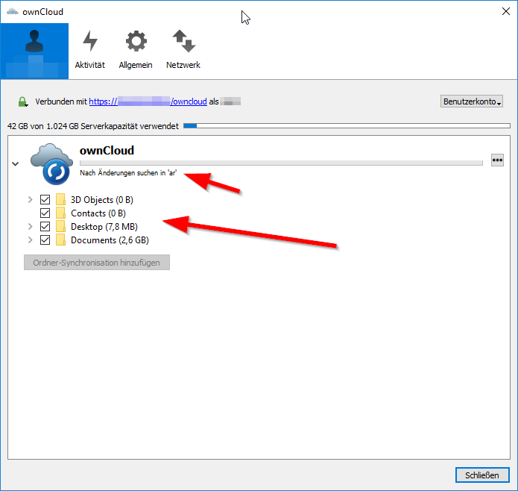Expand the Documents folder tree

point(30,240)
